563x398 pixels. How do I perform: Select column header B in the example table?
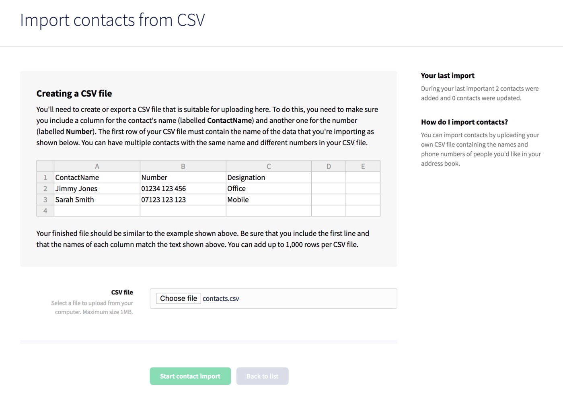point(183,166)
